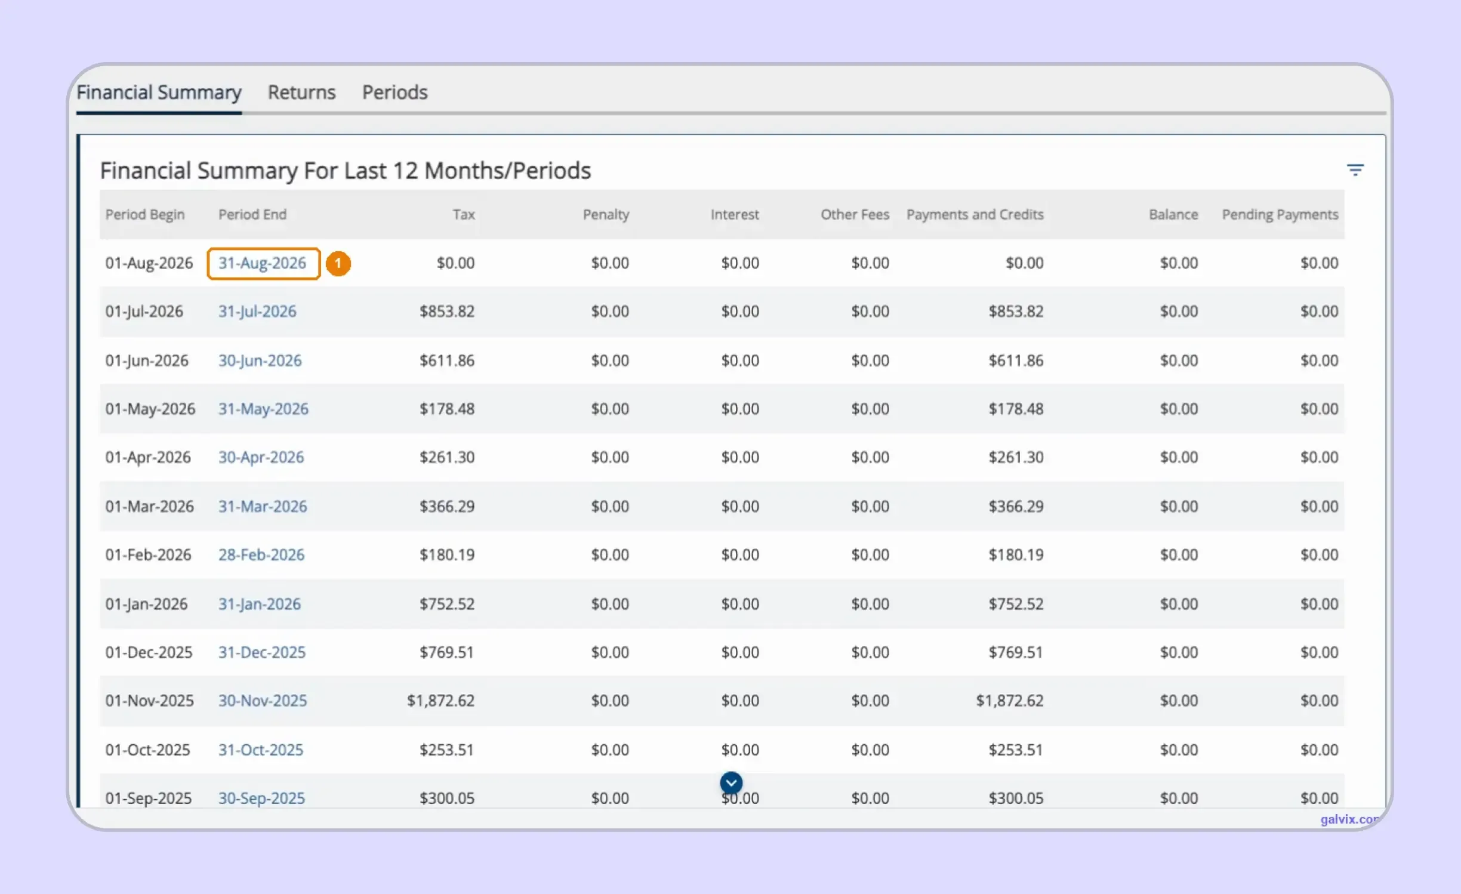Click the Tax column header

click(464, 214)
